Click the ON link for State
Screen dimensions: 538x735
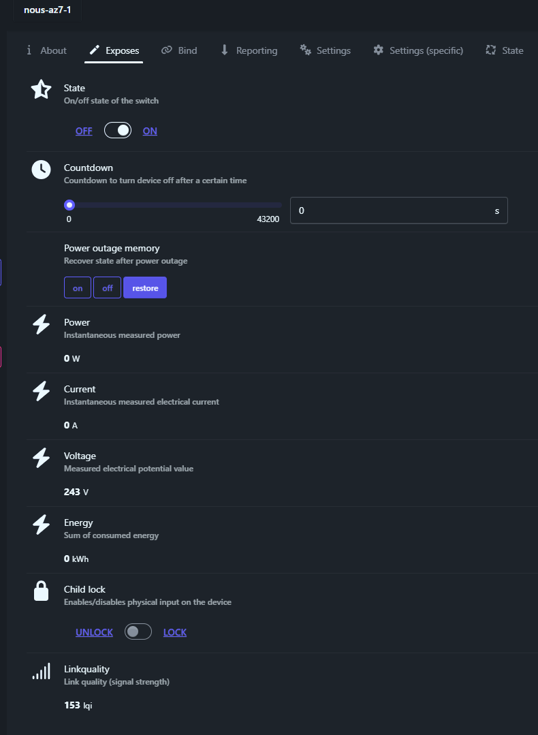(x=150, y=131)
